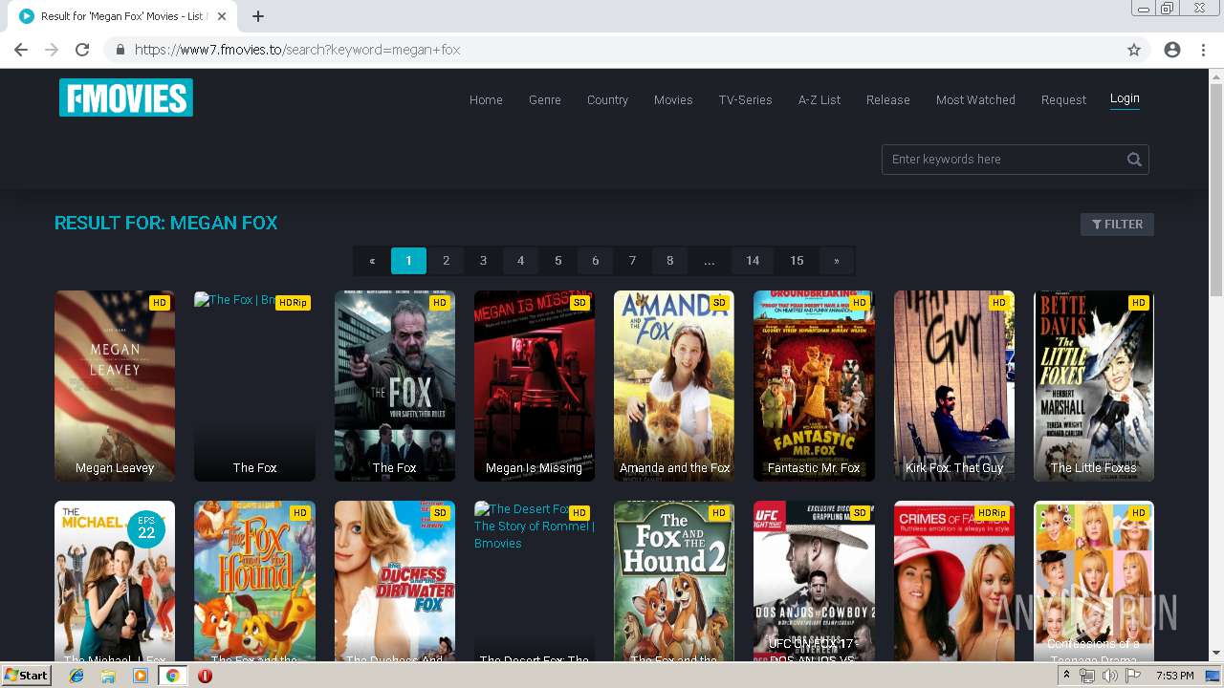
Task: Go to results page 6
Action: pyautogui.click(x=595, y=261)
